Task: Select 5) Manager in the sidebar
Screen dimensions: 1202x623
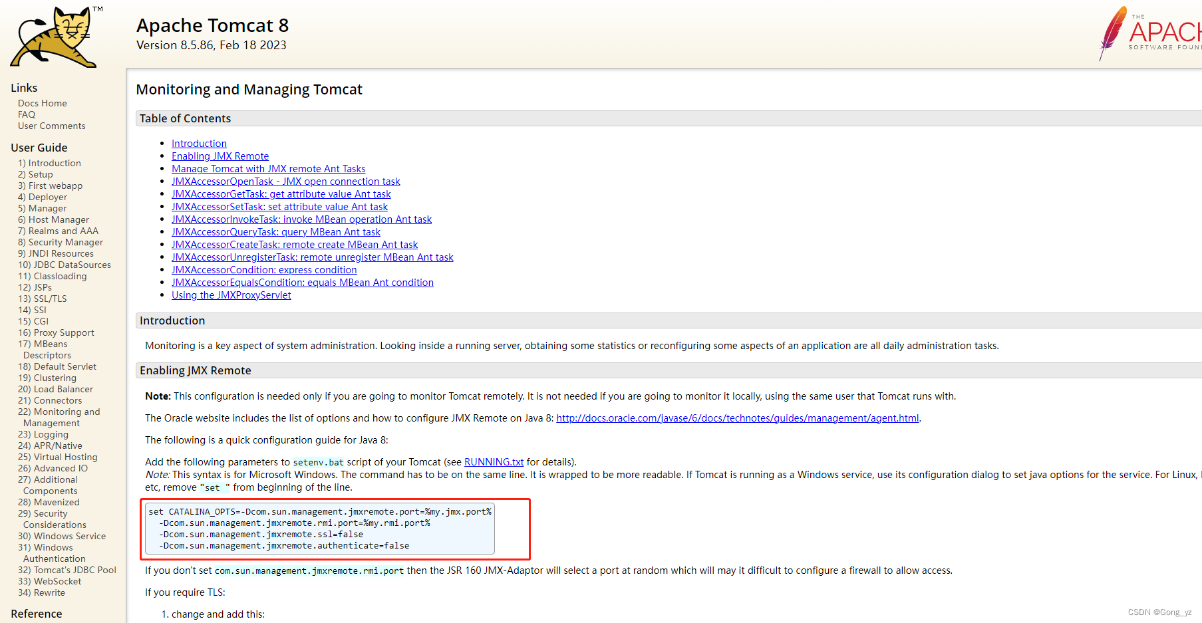Action: pyautogui.click(x=42, y=208)
